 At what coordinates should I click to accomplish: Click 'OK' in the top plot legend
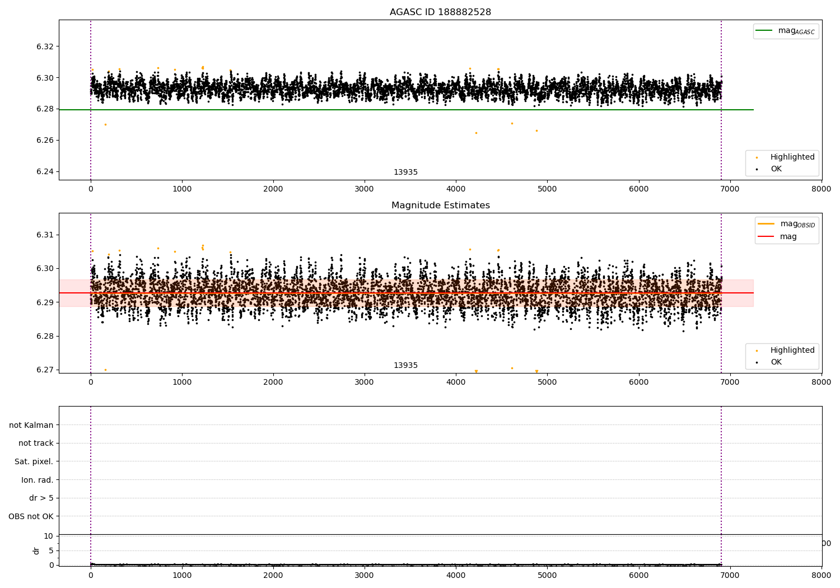[776, 169]
